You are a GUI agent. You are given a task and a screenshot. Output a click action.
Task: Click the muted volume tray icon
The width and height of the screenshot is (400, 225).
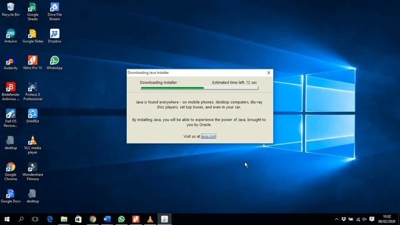pos(364,219)
